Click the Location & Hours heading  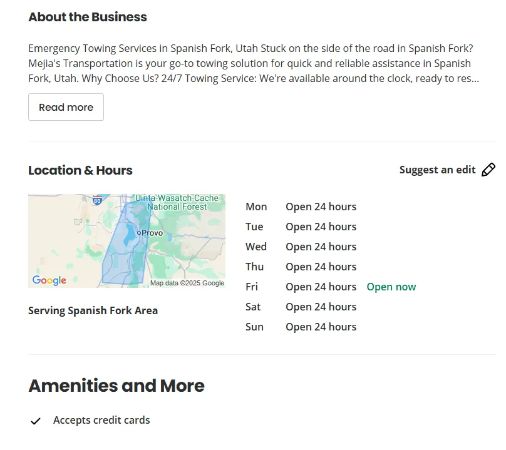point(80,170)
